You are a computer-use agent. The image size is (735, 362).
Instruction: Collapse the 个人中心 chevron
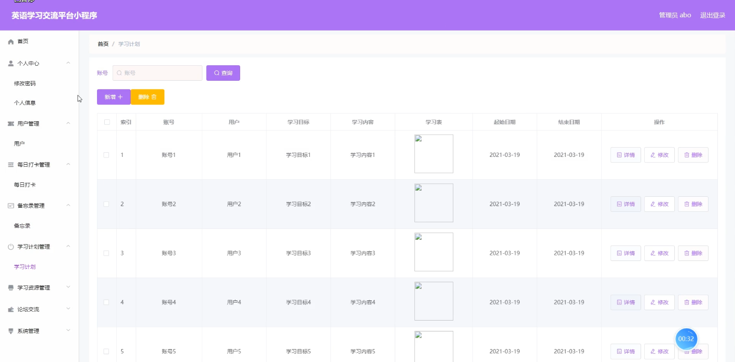click(x=68, y=63)
